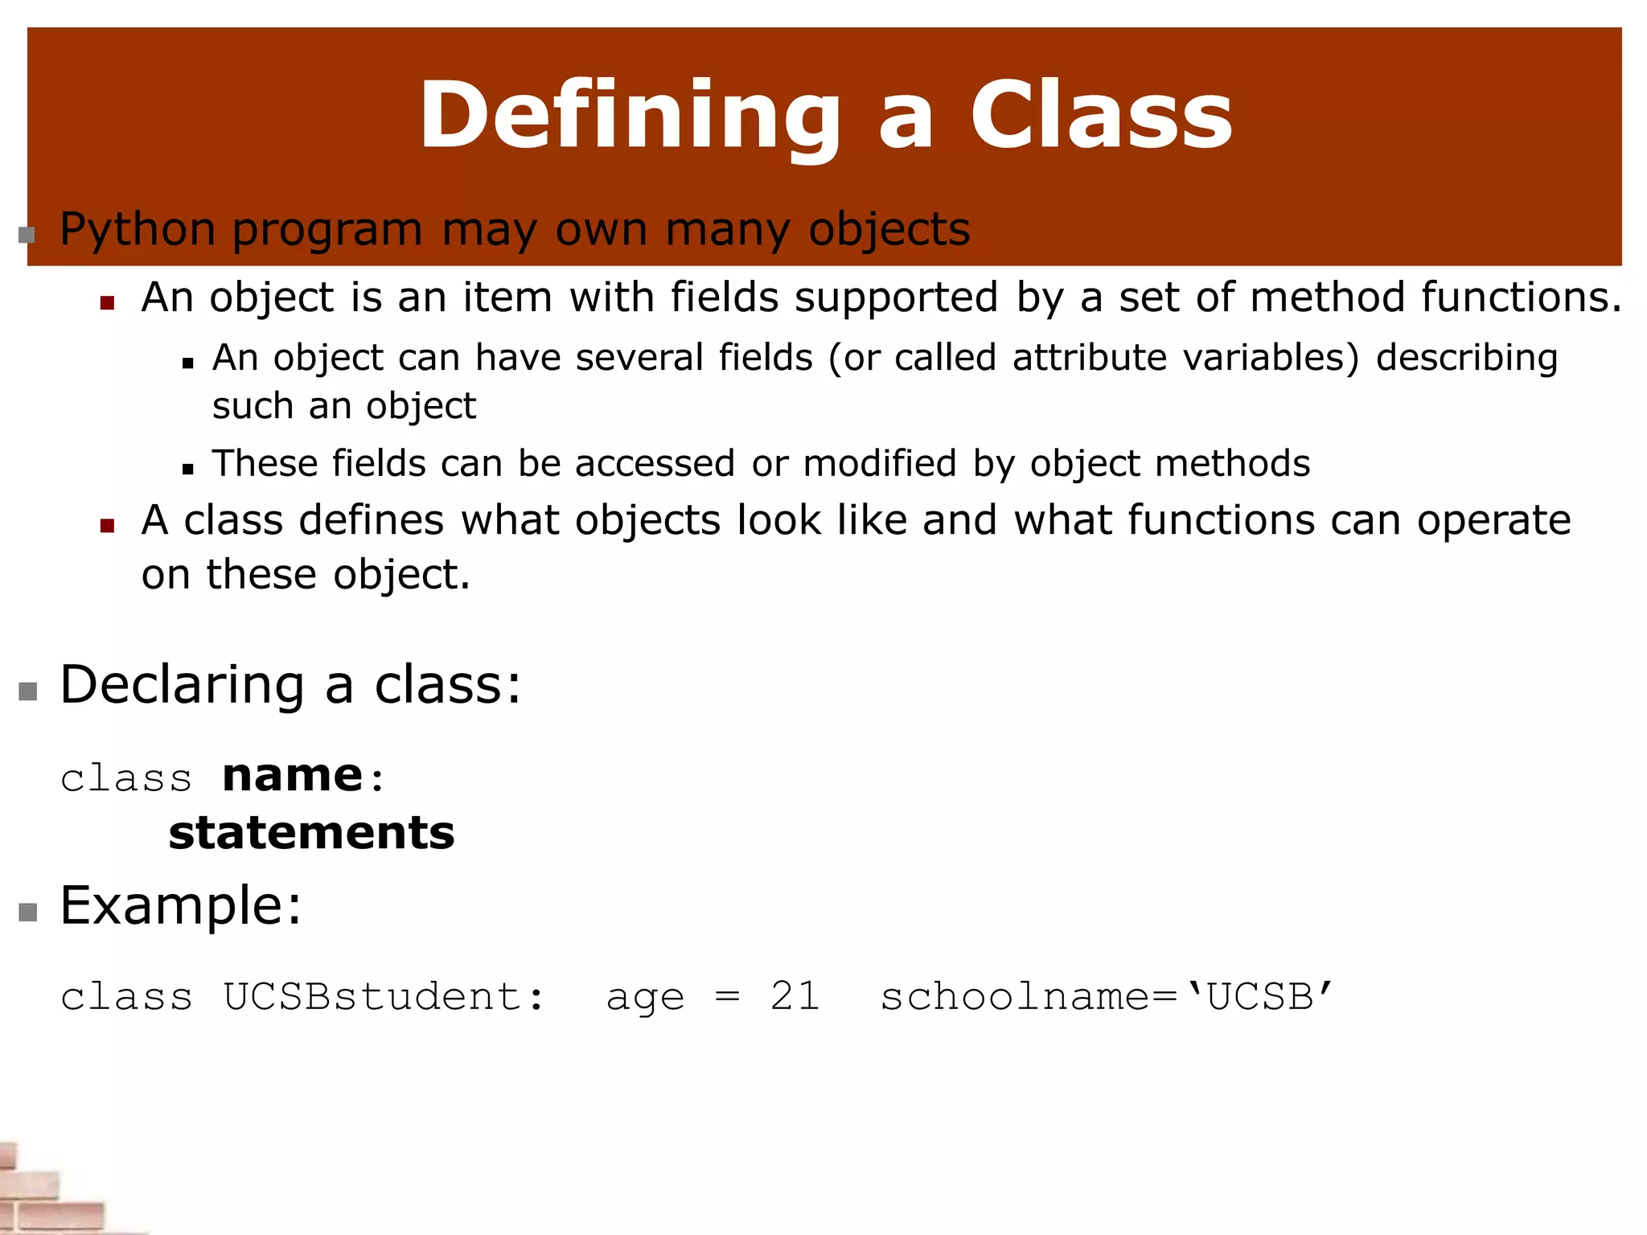
Task: Click the gray bullet next to 'Example:'
Action: click(x=28, y=912)
